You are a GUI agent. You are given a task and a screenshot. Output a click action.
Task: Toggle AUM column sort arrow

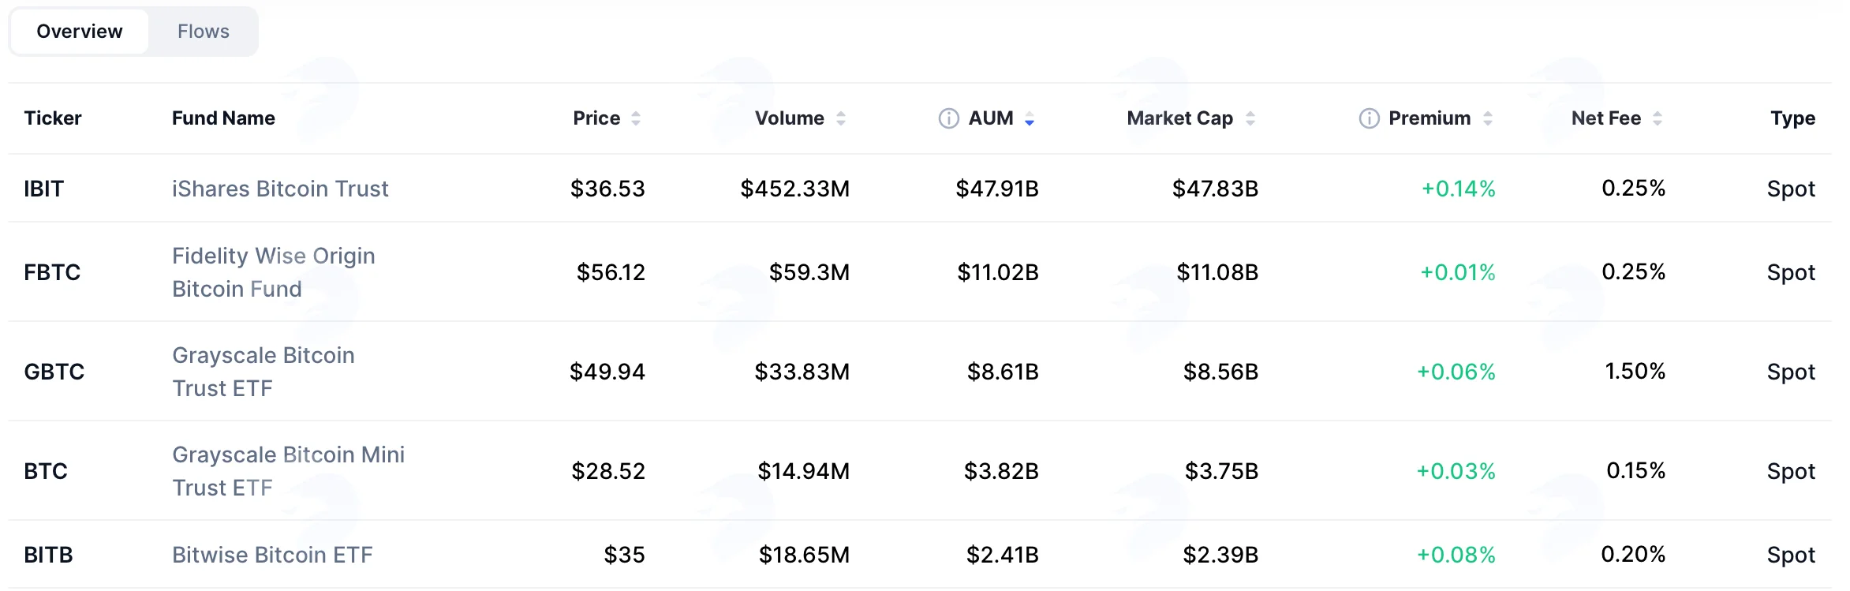click(1030, 118)
